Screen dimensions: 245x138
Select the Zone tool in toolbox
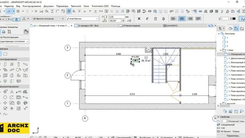[x=25, y=76]
